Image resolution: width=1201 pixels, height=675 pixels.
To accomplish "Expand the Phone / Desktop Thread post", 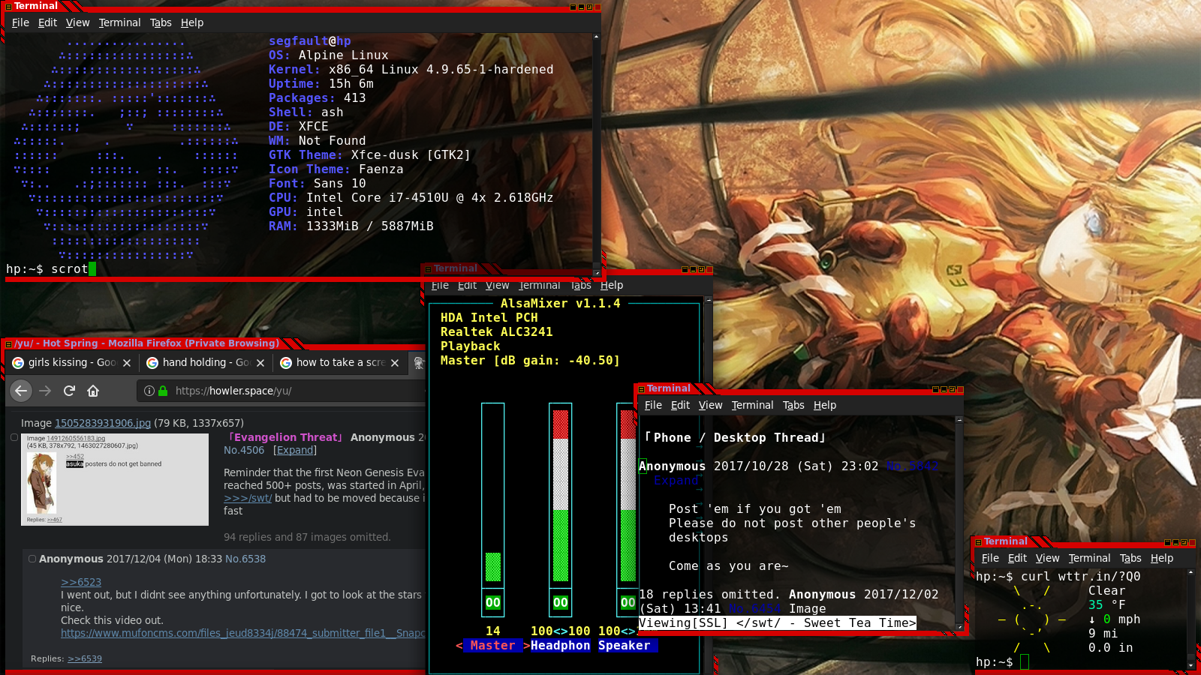I will (x=676, y=481).
